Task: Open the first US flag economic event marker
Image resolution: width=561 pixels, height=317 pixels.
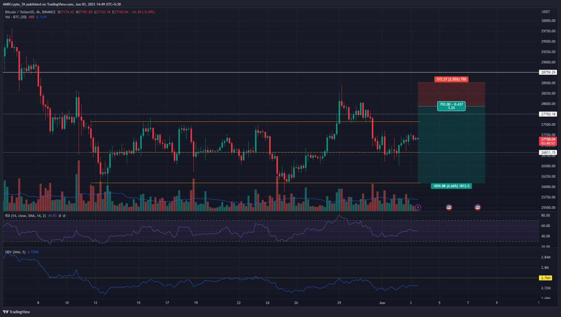Action: [x=449, y=207]
